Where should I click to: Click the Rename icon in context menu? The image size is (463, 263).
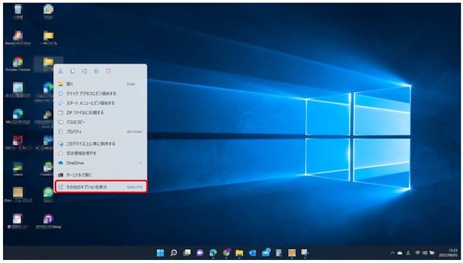click(84, 72)
